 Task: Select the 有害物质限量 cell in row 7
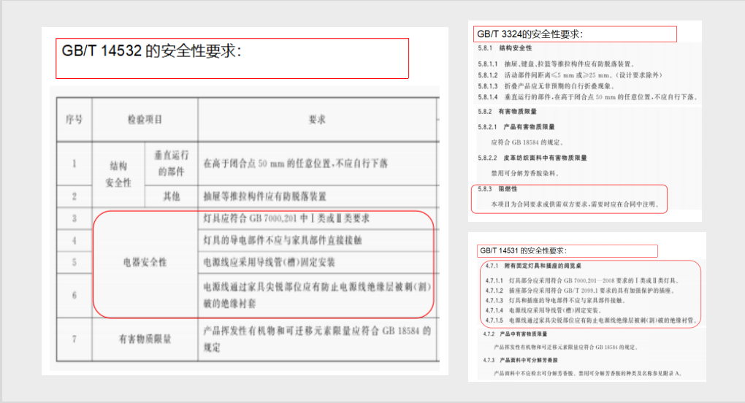click(145, 339)
